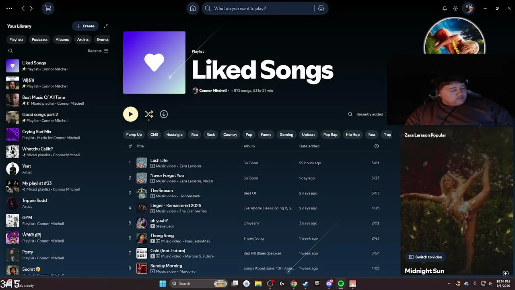This screenshot has width=515, height=290.
Task: Search within Your Library
Action: [x=10, y=51]
